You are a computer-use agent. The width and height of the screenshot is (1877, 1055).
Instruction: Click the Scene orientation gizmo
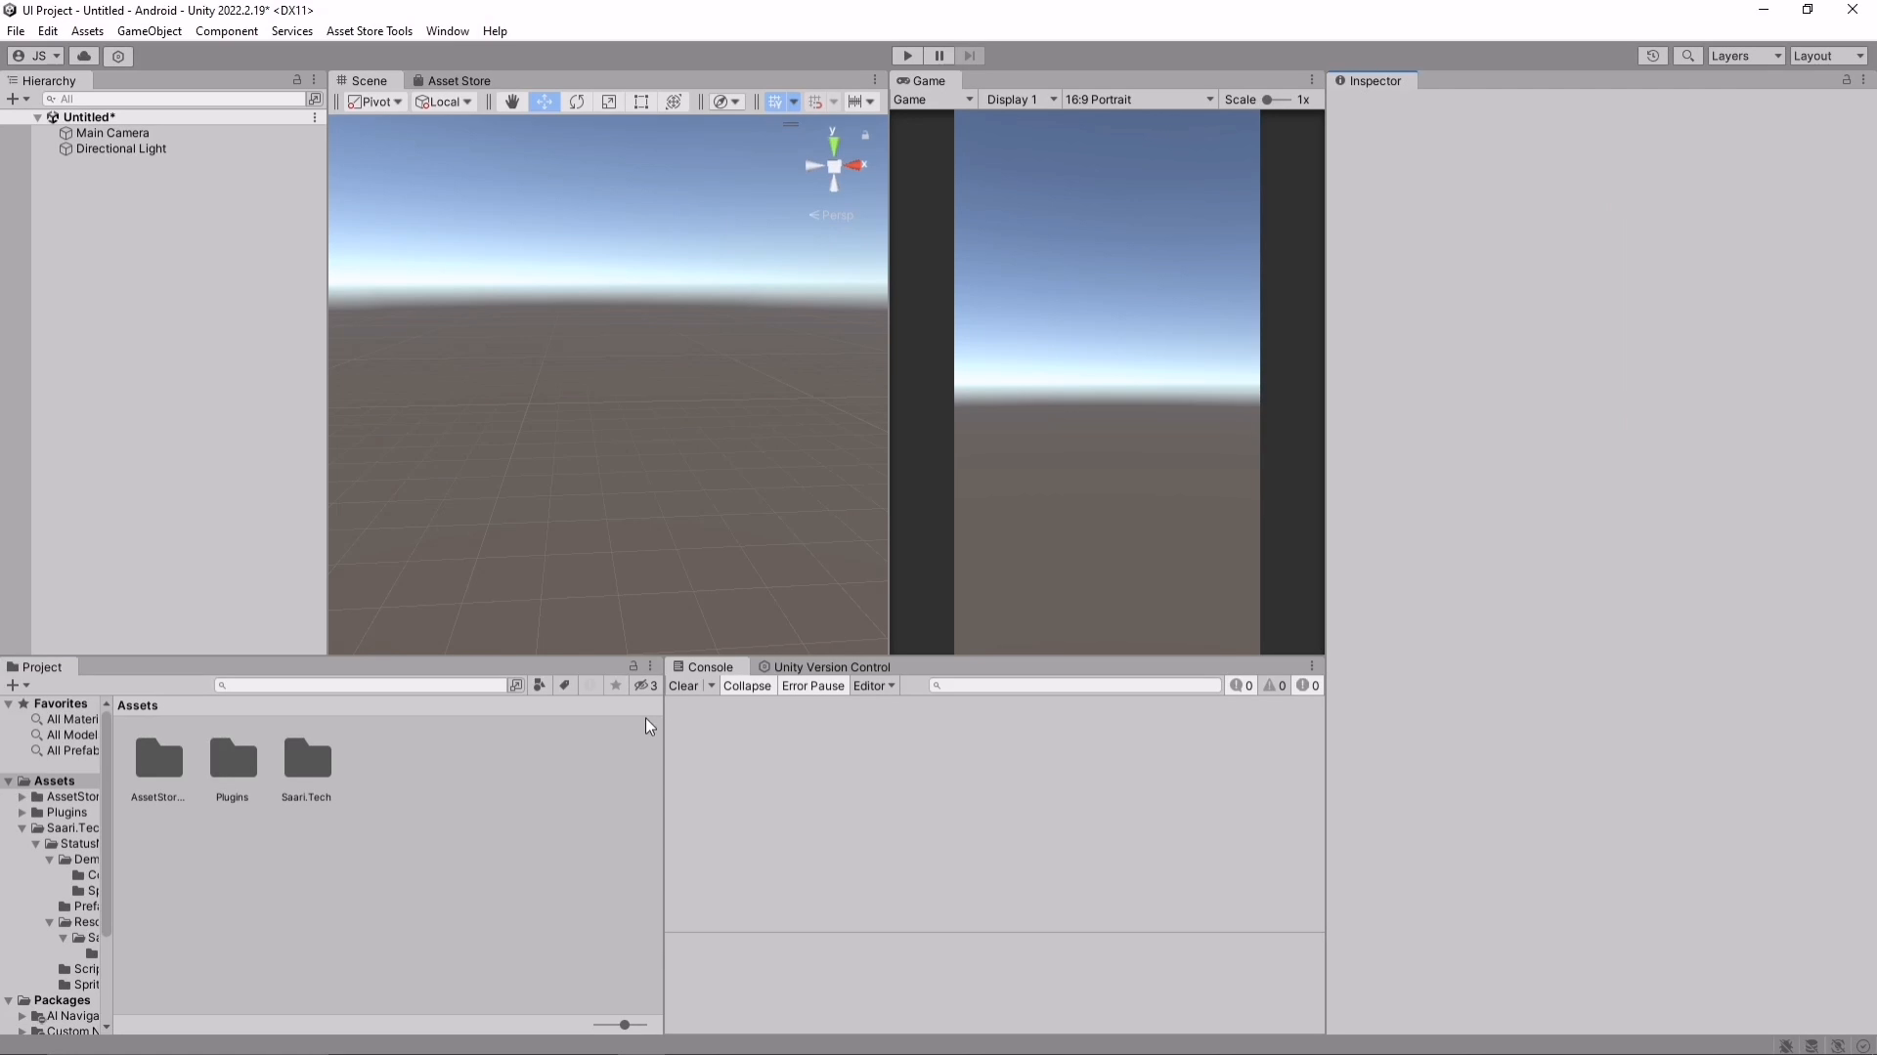pos(834,165)
